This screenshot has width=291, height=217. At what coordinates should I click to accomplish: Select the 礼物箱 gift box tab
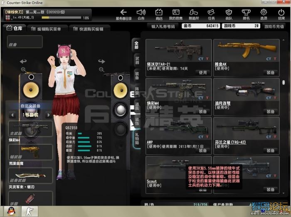pos(137,139)
